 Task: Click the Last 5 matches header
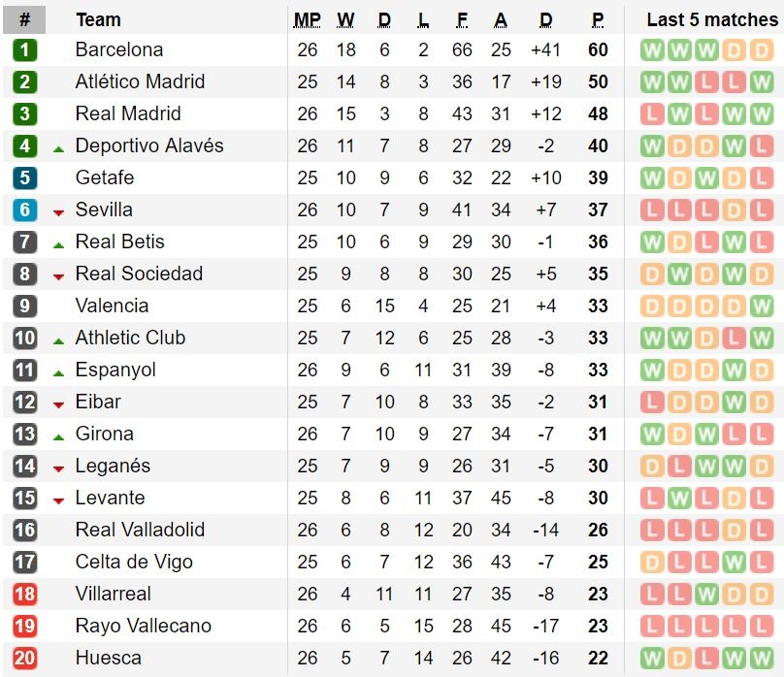pyautogui.click(x=711, y=19)
